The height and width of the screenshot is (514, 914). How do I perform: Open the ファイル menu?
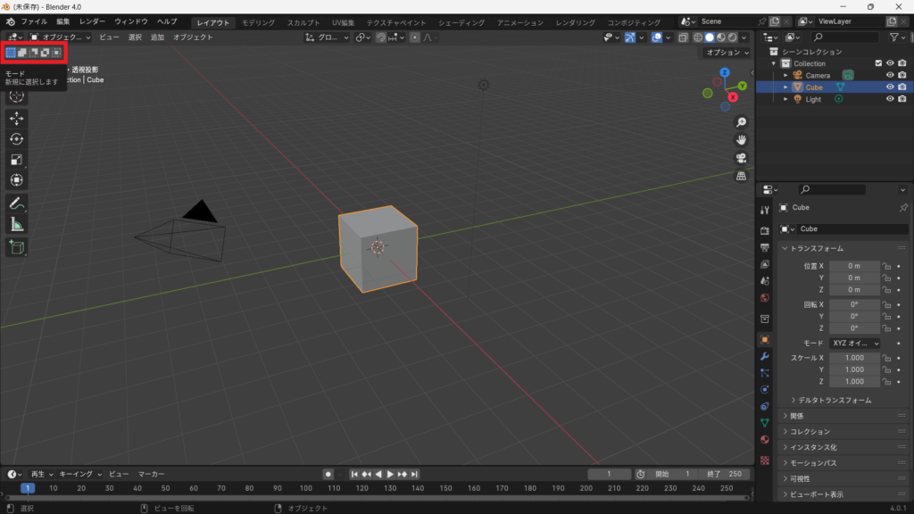pos(34,21)
